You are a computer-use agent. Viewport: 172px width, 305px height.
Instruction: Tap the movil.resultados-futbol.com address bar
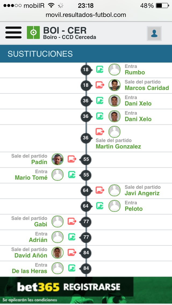86,15
